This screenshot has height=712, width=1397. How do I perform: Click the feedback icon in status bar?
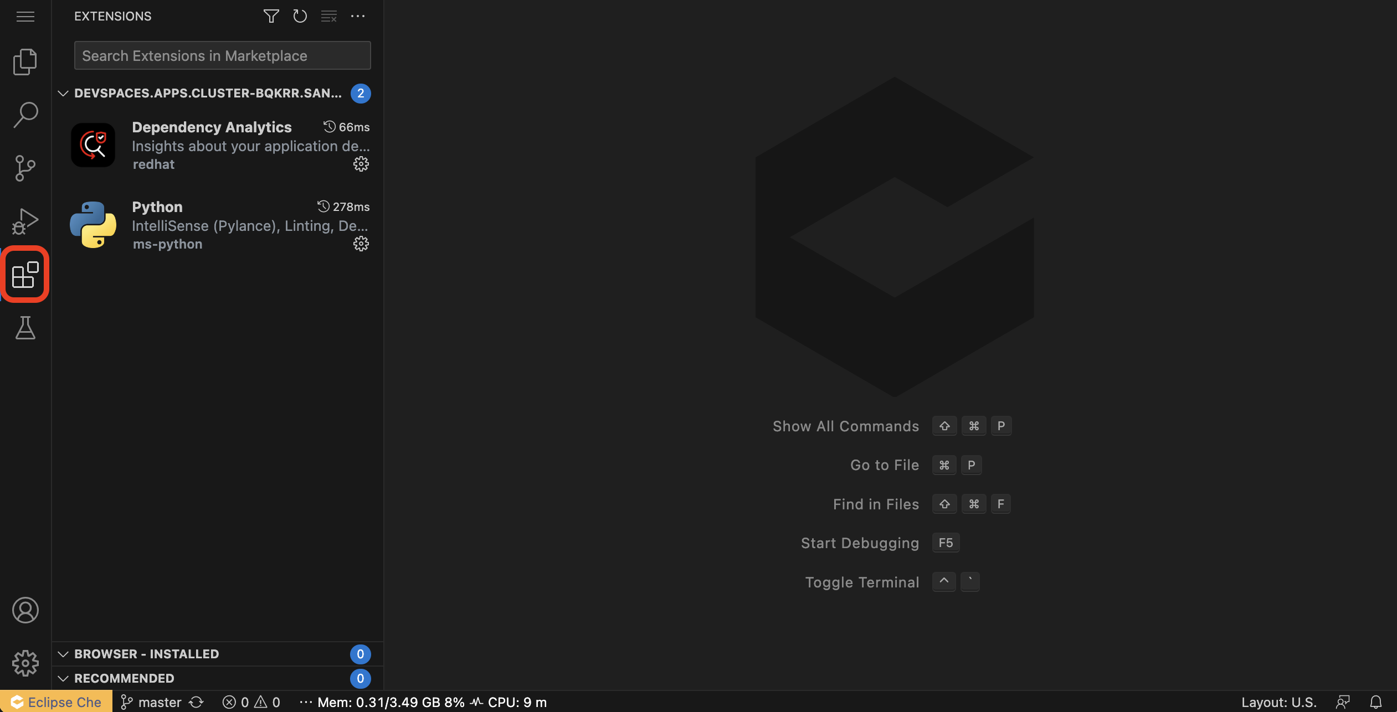(1343, 702)
